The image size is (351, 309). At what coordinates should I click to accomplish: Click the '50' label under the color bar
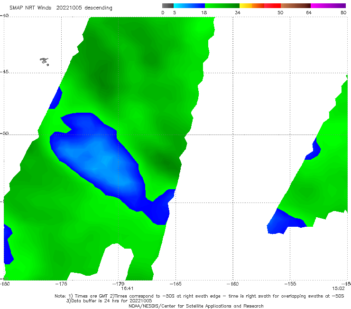[x=280, y=13]
